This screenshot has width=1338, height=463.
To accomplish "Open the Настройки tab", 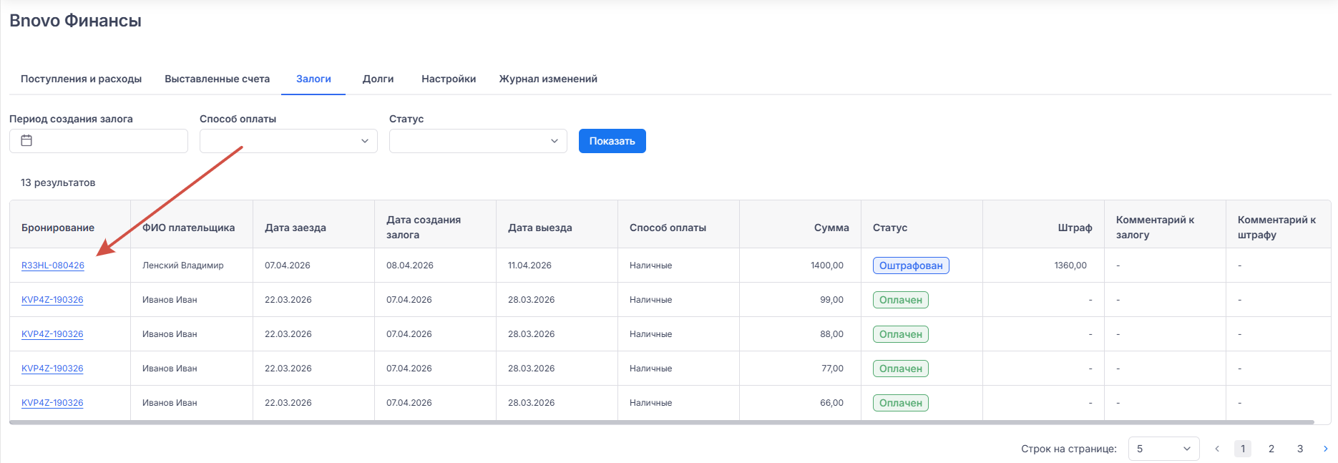I will 449,79.
